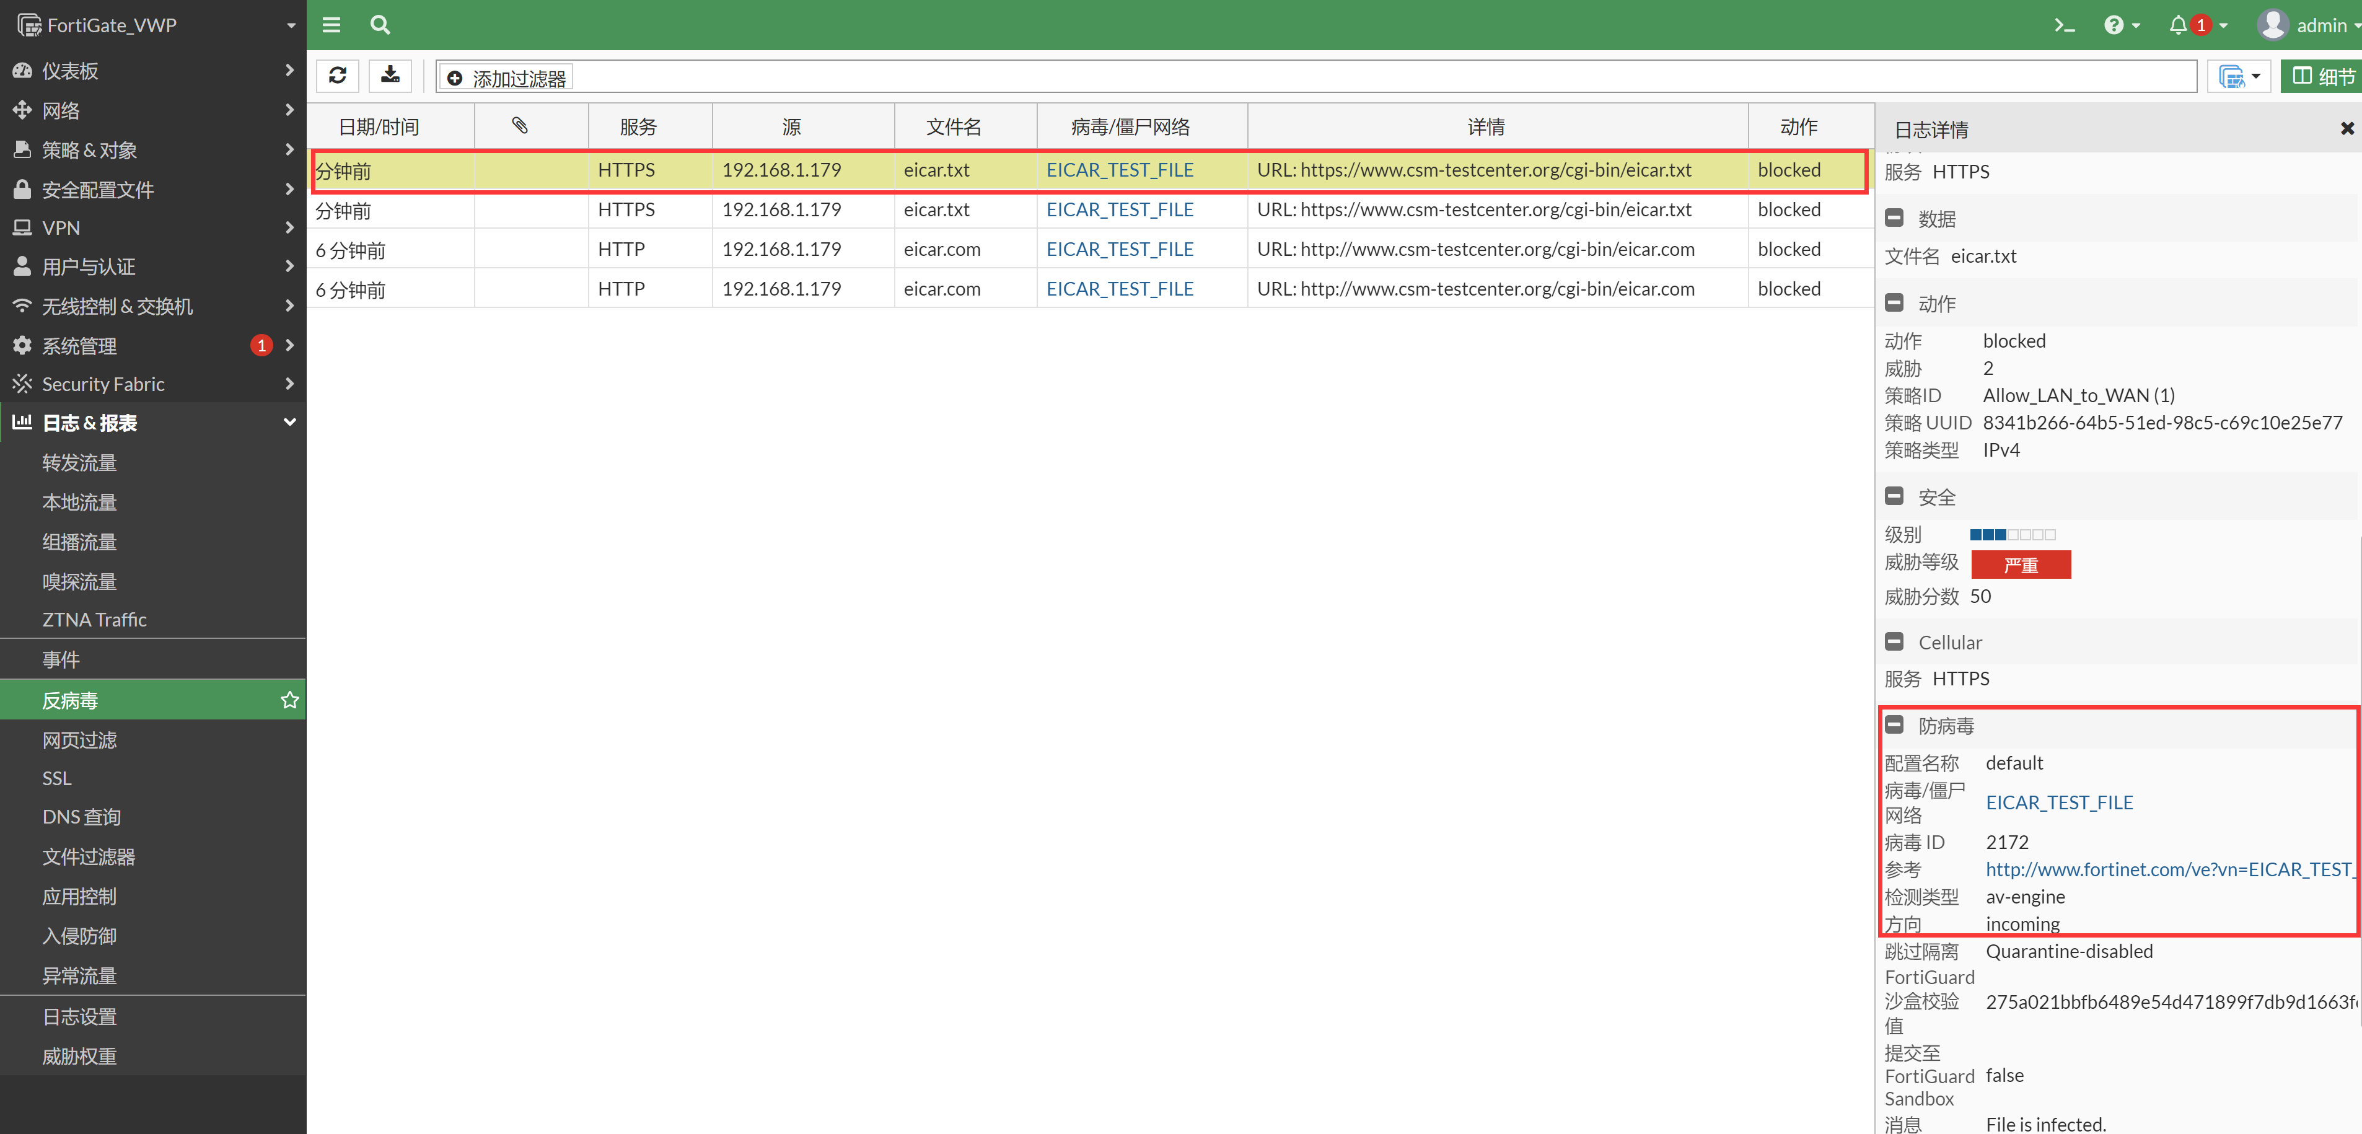Click the download logs icon

coord(390,76)
